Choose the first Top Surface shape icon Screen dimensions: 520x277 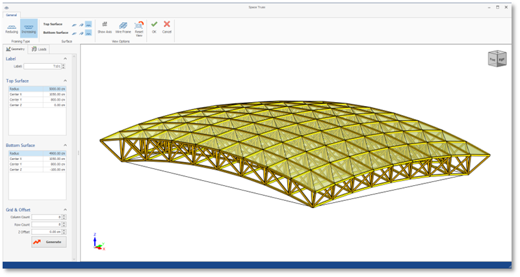(74, 24)
